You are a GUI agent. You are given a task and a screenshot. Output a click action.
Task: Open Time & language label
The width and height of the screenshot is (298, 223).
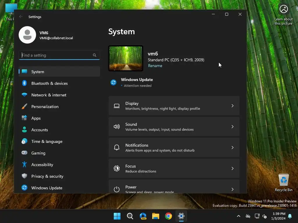pyautogui.click(x=47, y=141)
